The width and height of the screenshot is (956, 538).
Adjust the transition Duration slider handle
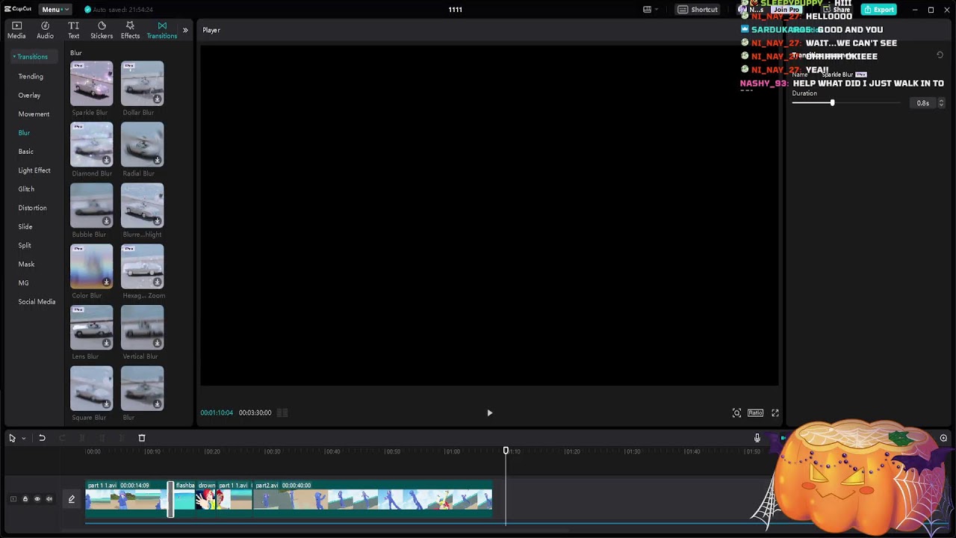pos(832,102)
